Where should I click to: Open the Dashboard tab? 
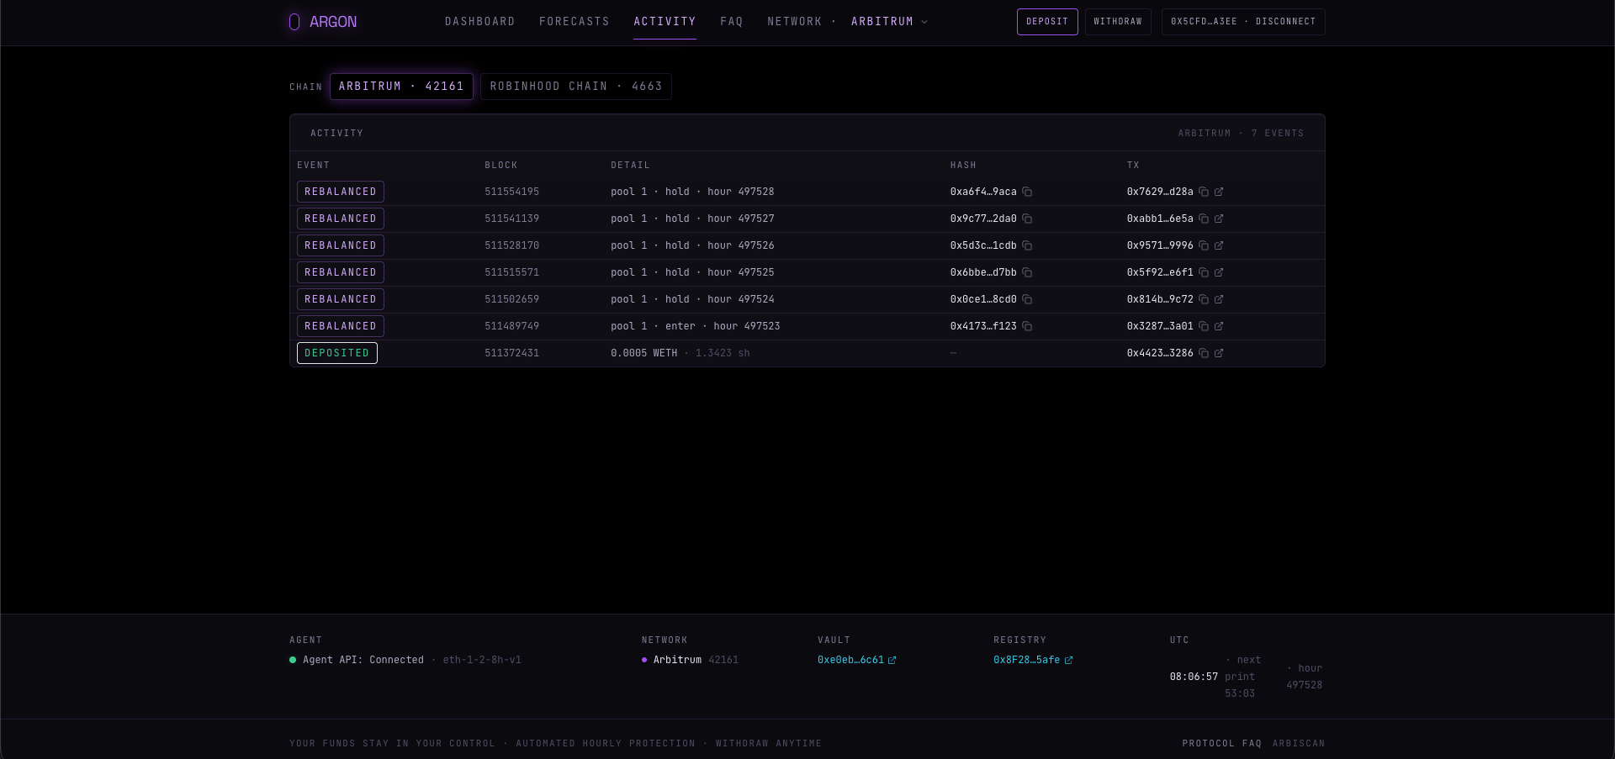(480, 22)
